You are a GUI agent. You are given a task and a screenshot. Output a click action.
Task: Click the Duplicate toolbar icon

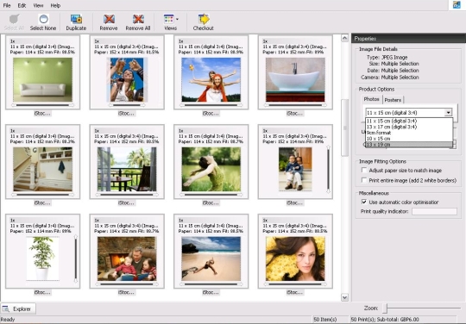(x=76, y=19)
